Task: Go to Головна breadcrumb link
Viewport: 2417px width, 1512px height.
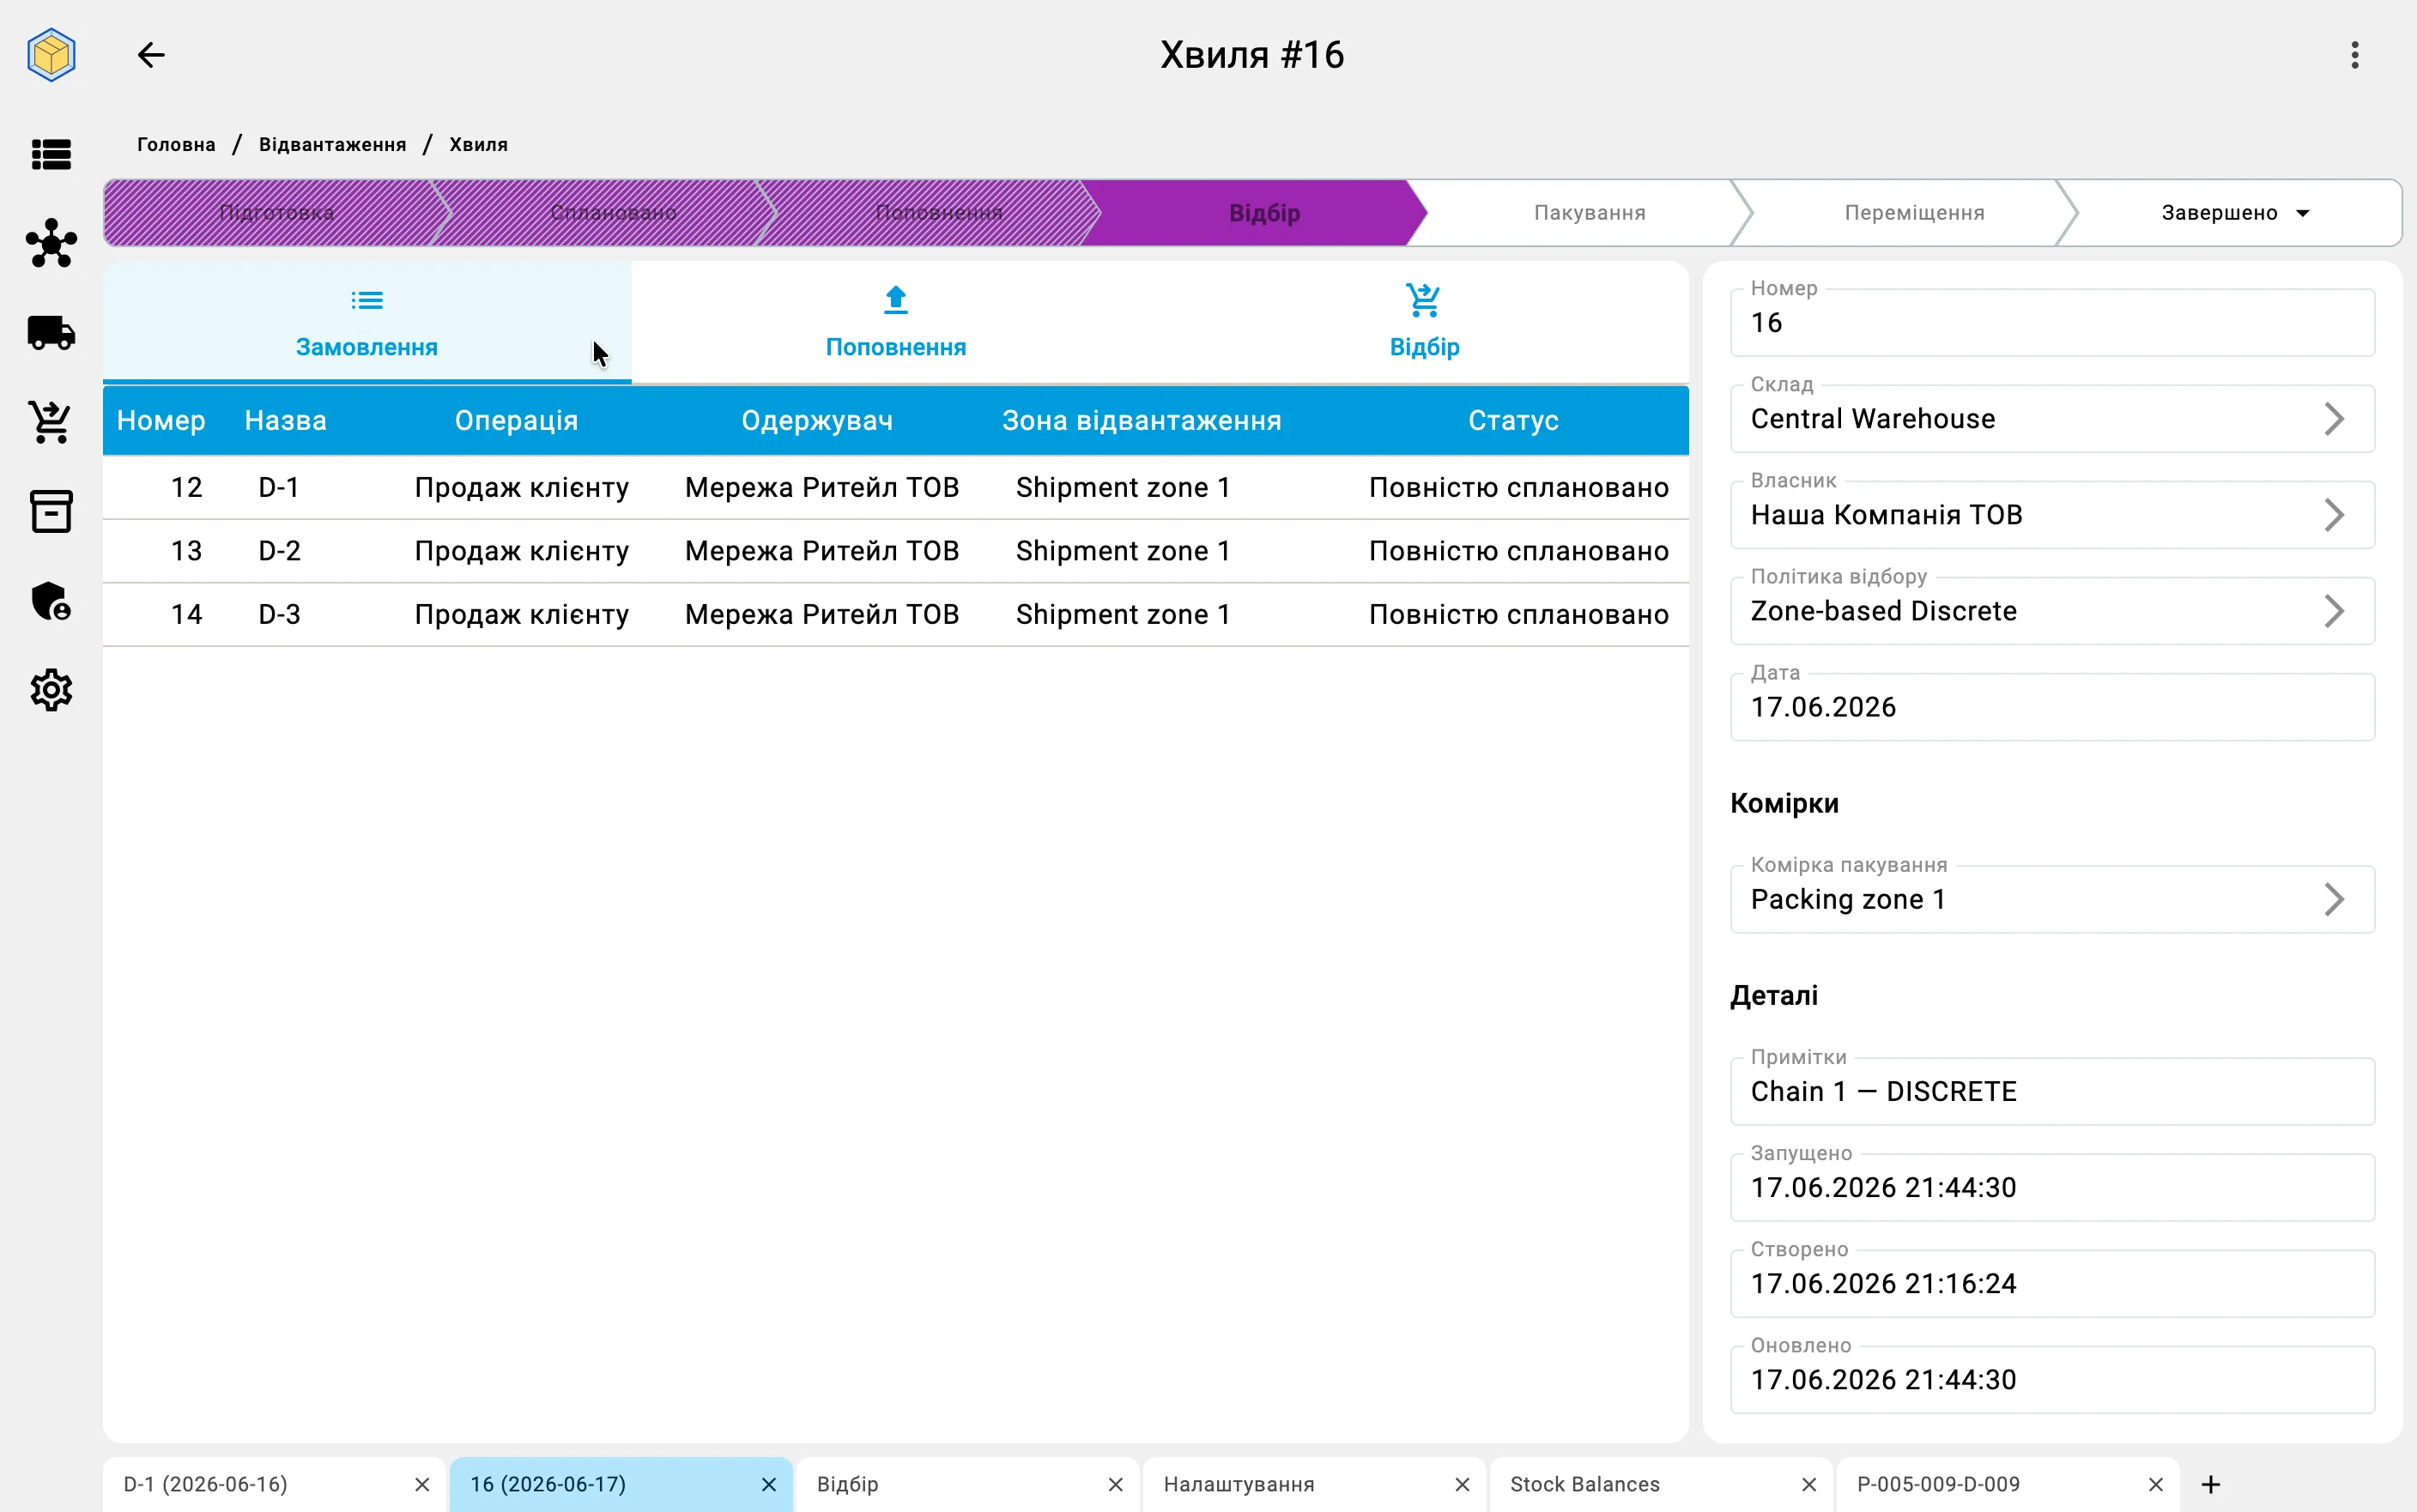Action: [176, 144]
